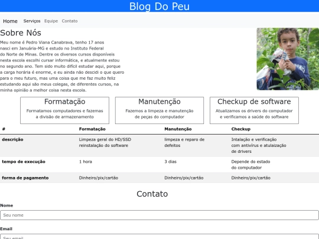Click the 'Meu nome é Pedro' paragraph
The height and width of the screenshot is (239, 319).
pyautogui.click(x=62, y=66)
